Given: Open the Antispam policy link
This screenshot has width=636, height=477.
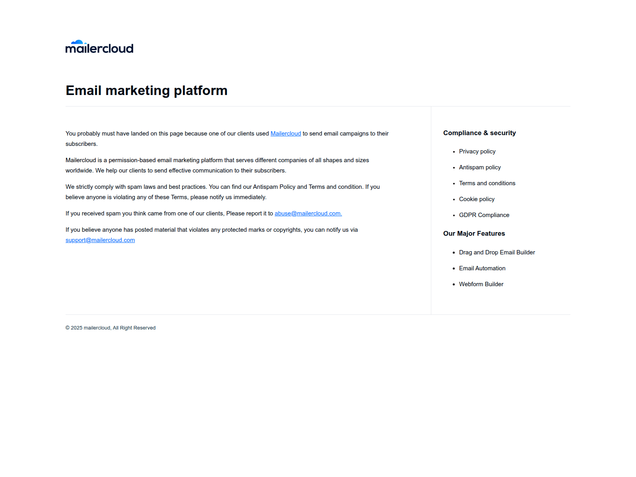Looking at the screenshot, I should (x=480, y=167).
